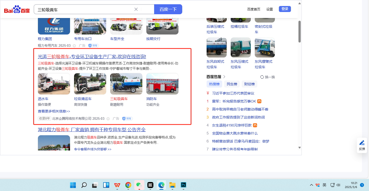Open the Windows Start menu
Viewport: 369px width, 191px height.
point(73,185)
